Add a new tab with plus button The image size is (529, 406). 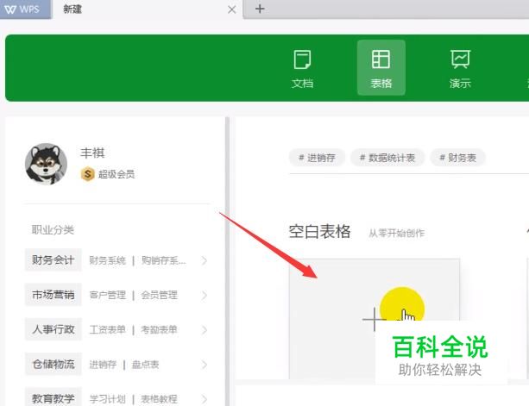tap(260, 9)
